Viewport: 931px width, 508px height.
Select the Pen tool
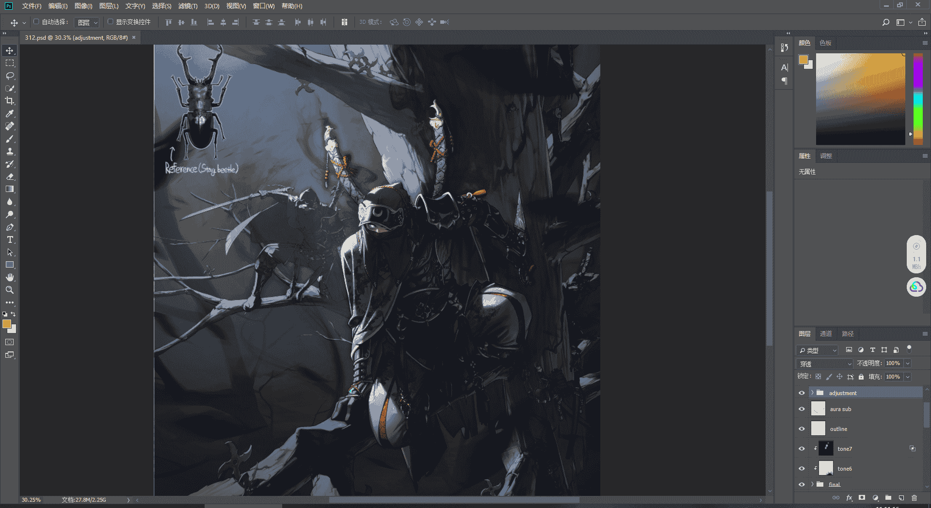pos(10,227)
